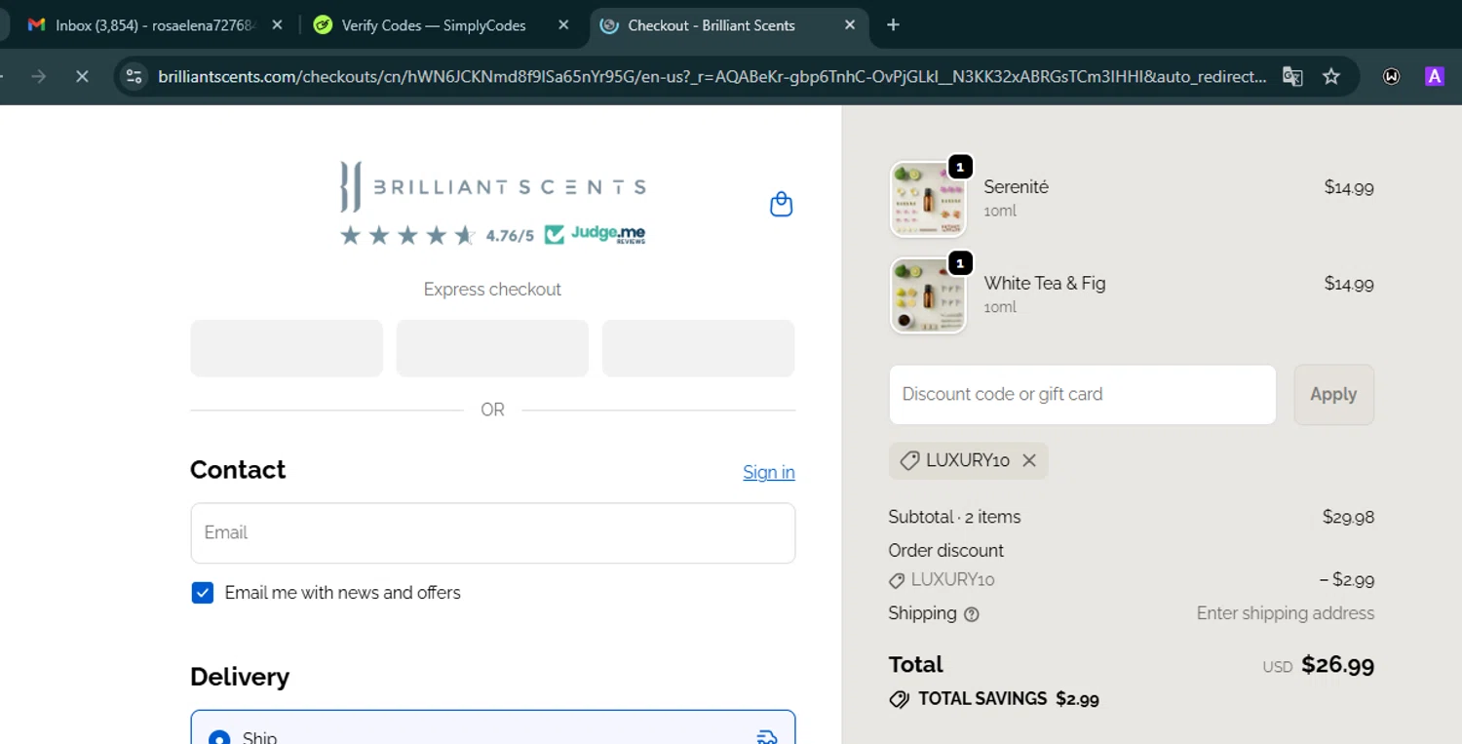
Task: Click the Brilliant Scents logo
Action: pos(493,186)
